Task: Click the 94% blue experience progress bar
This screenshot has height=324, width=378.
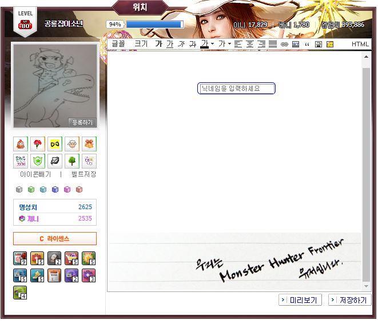Action: 154,25
